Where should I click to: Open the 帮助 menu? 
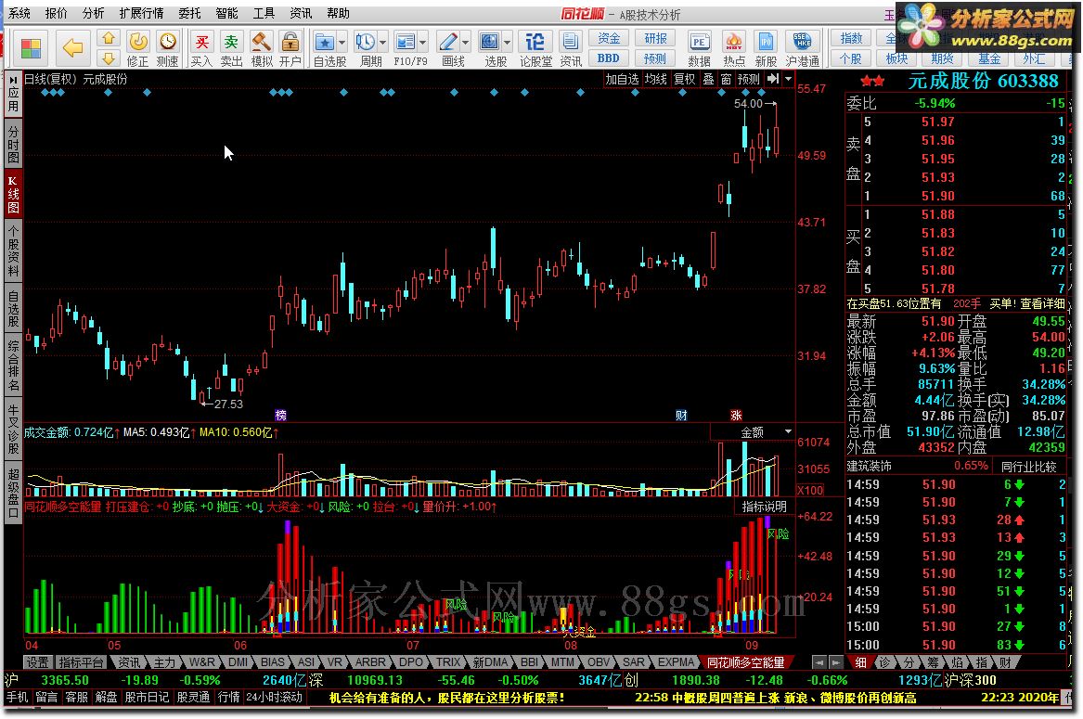point(338,13)
